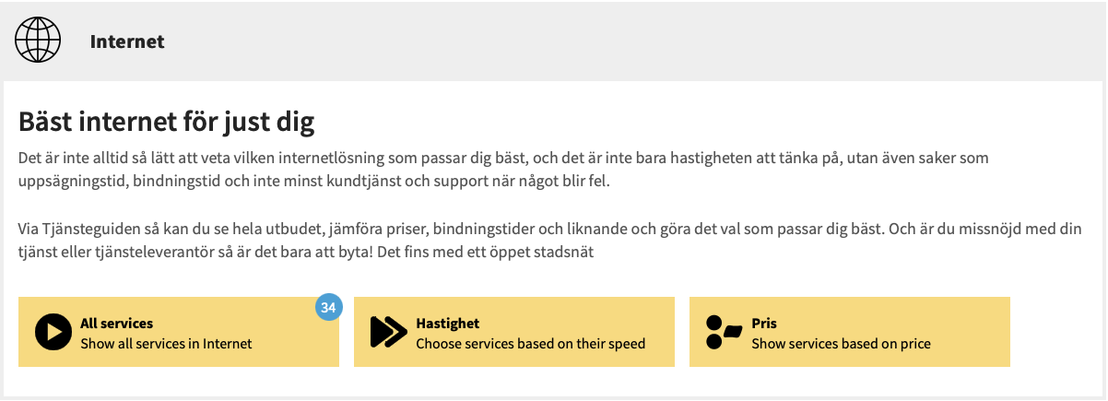Image resolution: width=1108 pixels, height=401 pixels.
Task: Select the Internet header title
Action: click(x=127, y=41)
